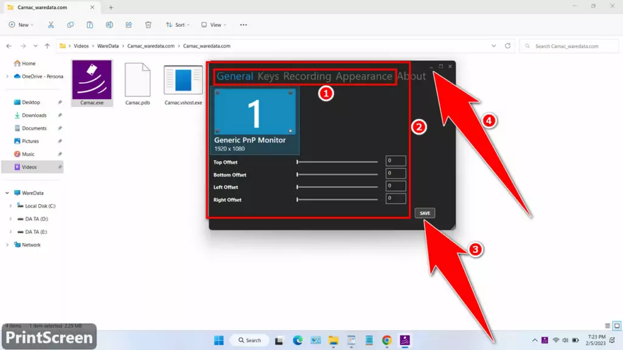
Task: Switch to the Appearance tab in Carnac
Action: pos(364,76)
